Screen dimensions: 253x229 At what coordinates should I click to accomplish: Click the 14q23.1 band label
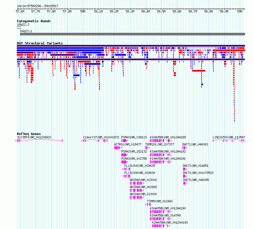(x=26, y=31)
